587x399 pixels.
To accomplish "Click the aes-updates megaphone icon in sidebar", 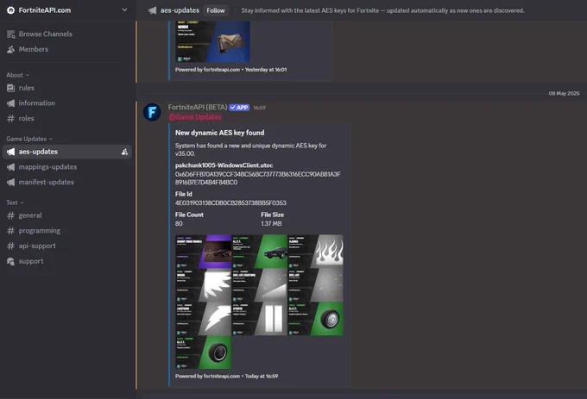I will 11,152.
